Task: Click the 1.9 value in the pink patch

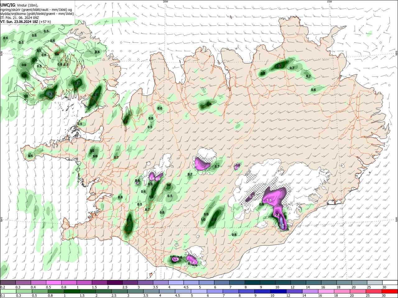Action: (x=176, y=259)
